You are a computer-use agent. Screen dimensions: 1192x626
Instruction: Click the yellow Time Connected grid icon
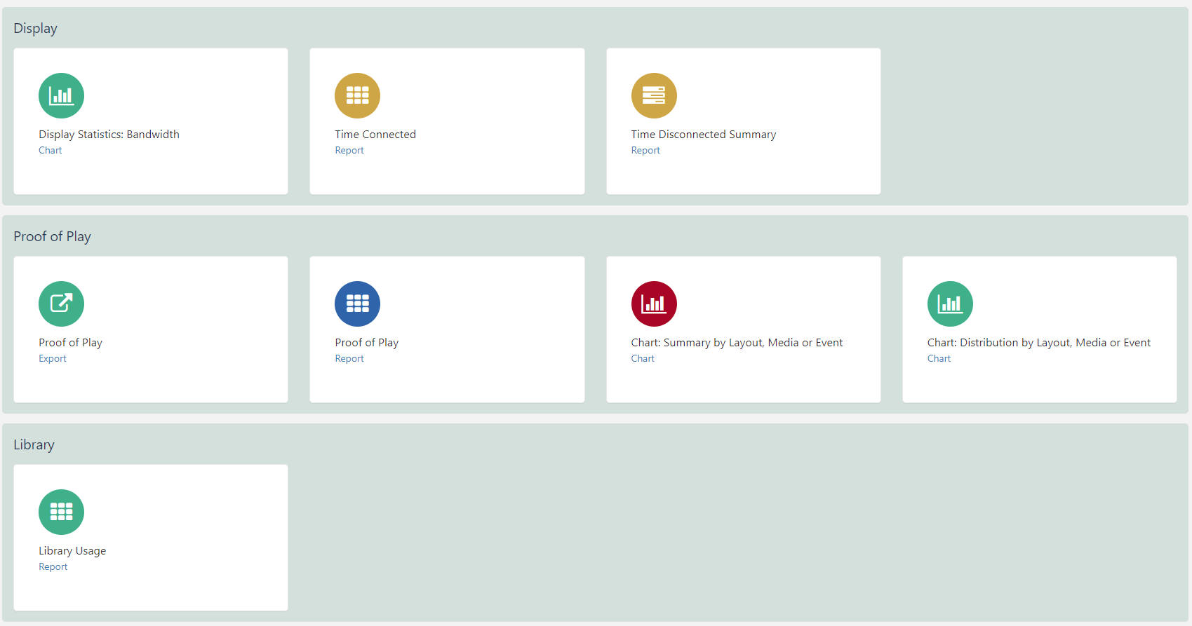[357, 96]
